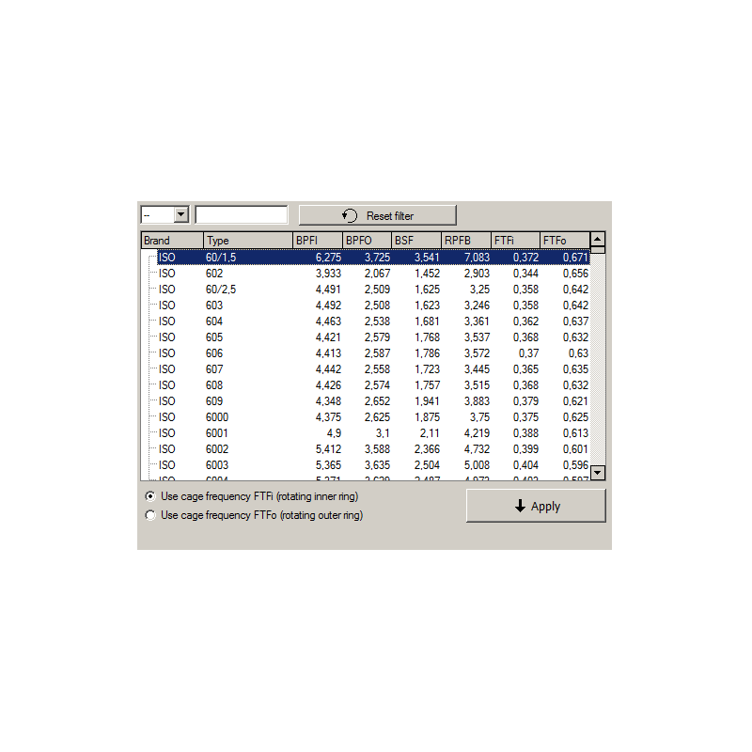Sort by the RPFB column header
The width and height of the screenshot is (752, 752).
coord(465,241)
